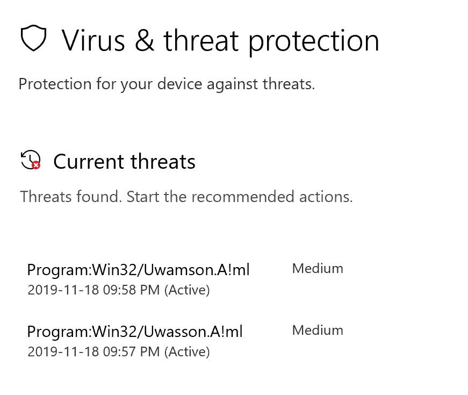Click the (Active) status of Uwasson threat
Viewport: 468px width, 395px height.
click(x=187, y=352)
